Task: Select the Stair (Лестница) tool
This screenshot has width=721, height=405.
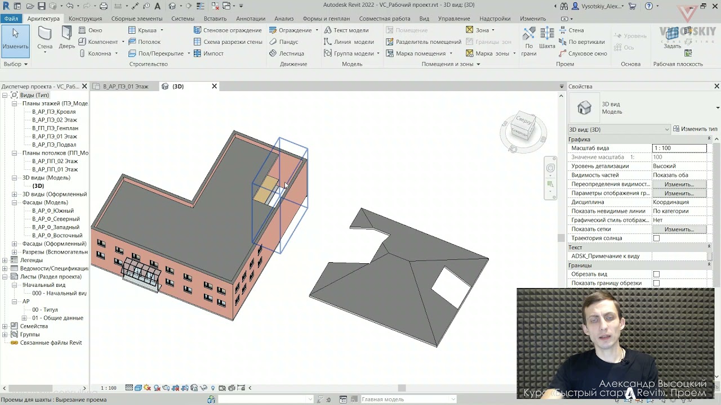Action: click(286, 53)
